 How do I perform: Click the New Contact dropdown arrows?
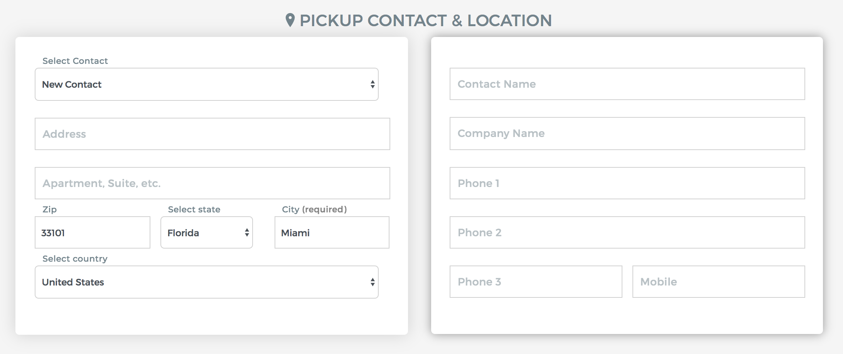[x=373, y=84]
